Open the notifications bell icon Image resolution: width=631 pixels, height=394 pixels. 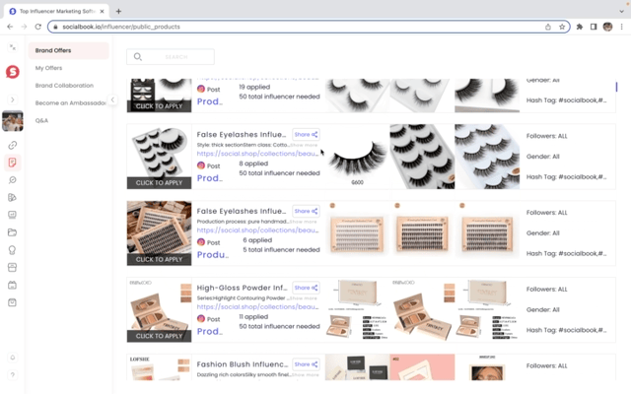(13, 358)
